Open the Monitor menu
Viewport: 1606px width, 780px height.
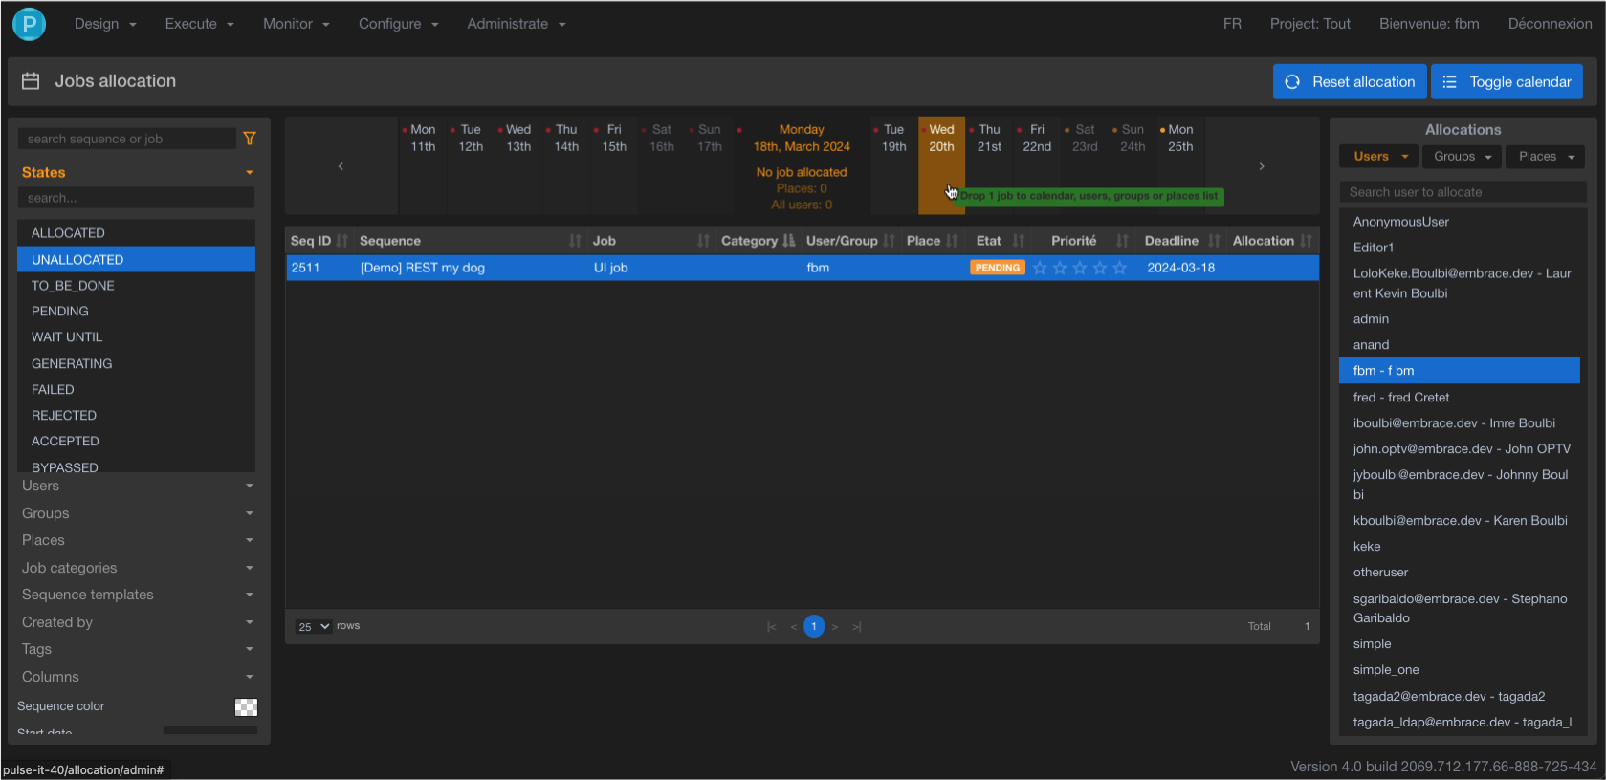point(296,24)
